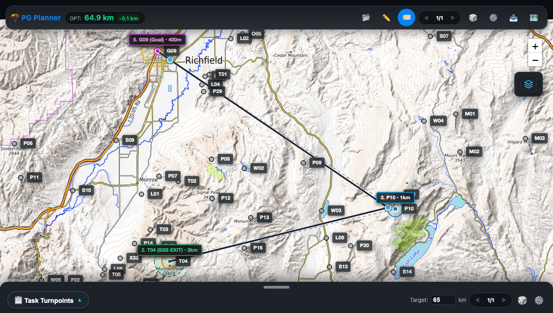Zoom out the map with minus button

click(x=535, y=60)
